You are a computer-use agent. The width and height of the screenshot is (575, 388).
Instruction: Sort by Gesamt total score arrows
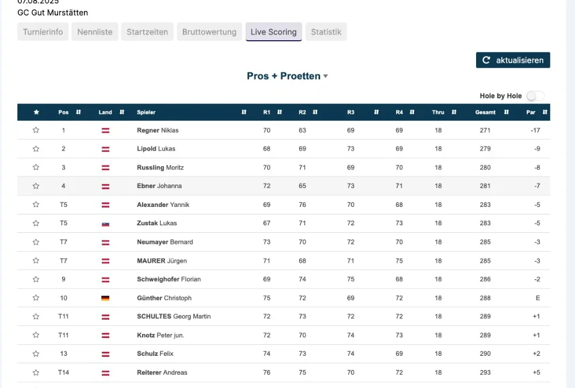pyautogui.click(x=507, y=112)
